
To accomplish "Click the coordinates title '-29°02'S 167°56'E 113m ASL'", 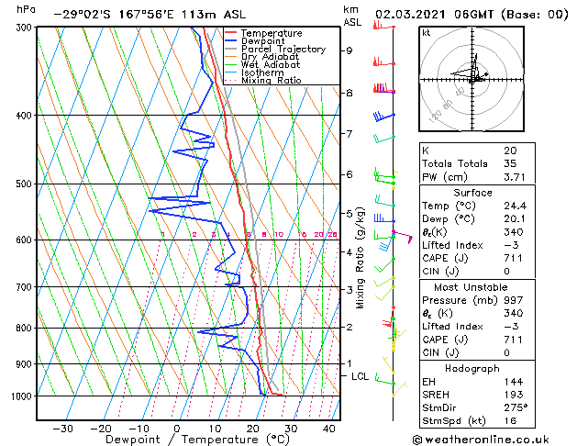I will click(150, 15).
